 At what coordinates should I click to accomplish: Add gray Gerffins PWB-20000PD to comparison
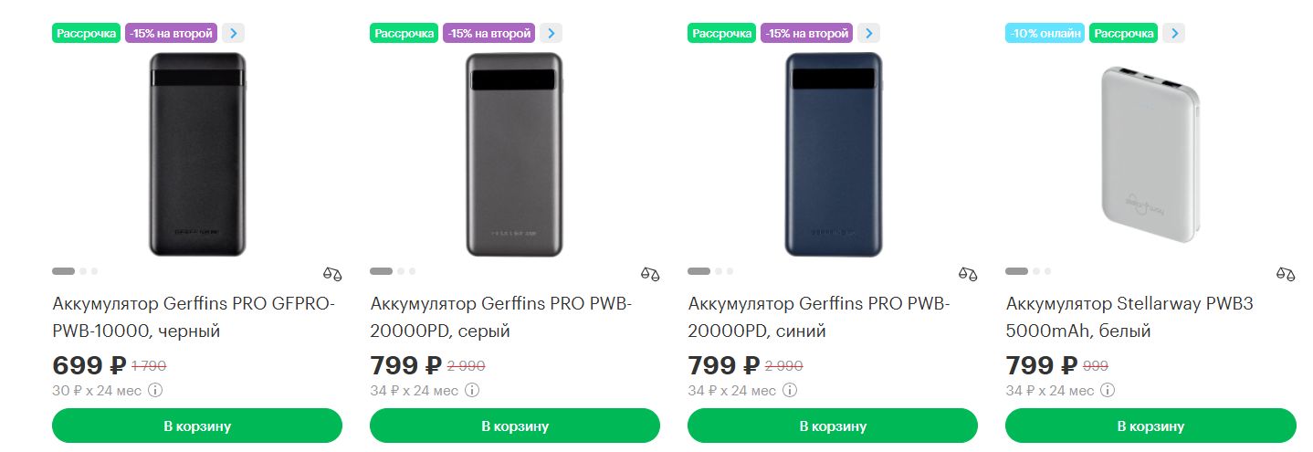[650, 273]
